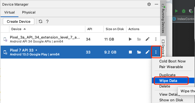
Task: Click the Create Device button
Action: [x=18, y=21]
